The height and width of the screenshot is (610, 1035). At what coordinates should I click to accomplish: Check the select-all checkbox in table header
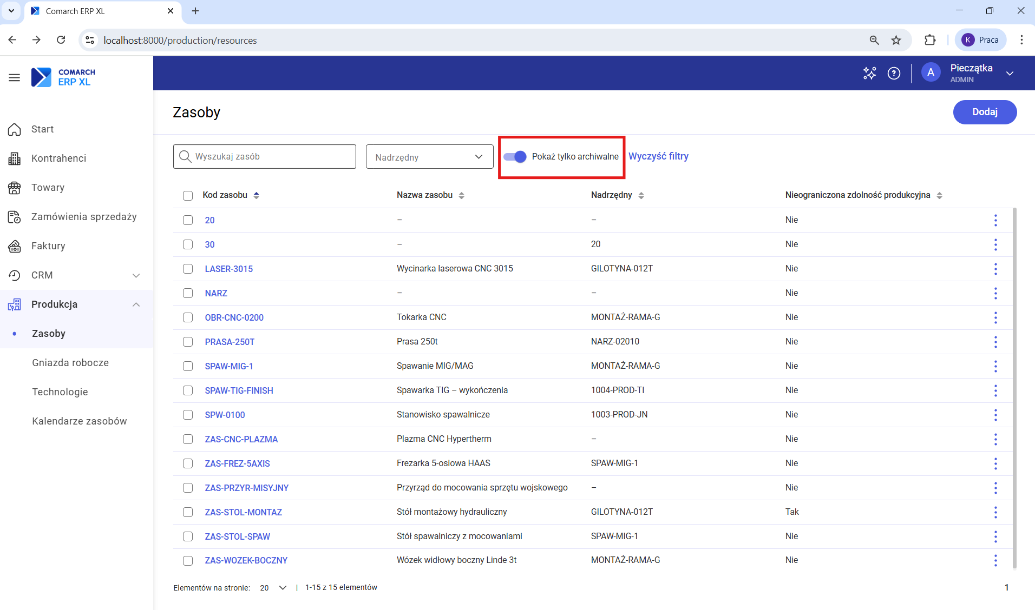(x=188, y=196)
